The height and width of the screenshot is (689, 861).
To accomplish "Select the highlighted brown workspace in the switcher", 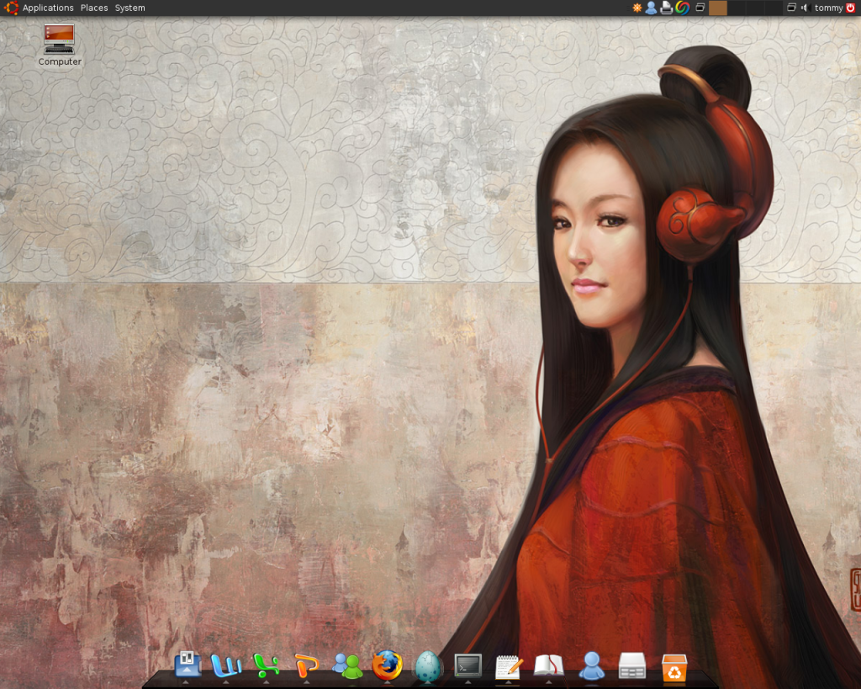I will click(x=718, y=8).
